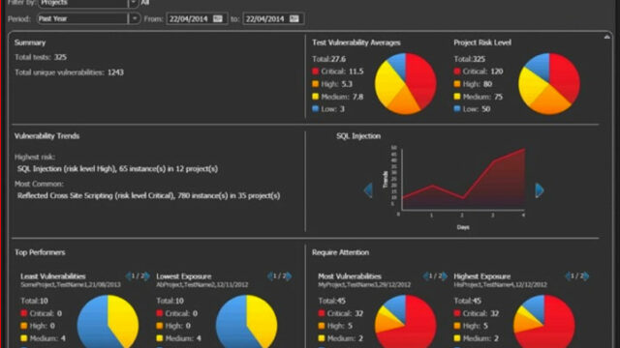The image size is (620, 348).
Task: Click the Require Attention heading
Action: coord(340,252)
